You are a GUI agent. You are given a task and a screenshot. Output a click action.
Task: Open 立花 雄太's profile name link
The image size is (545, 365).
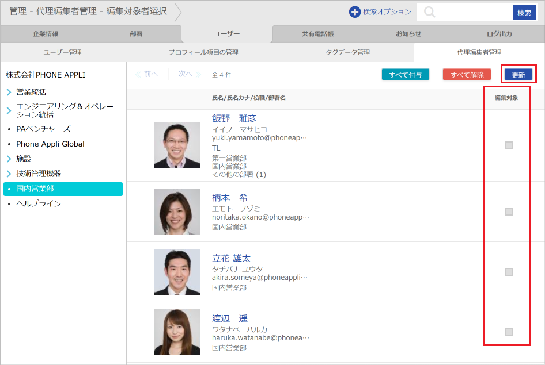click(x=231, y=258)
